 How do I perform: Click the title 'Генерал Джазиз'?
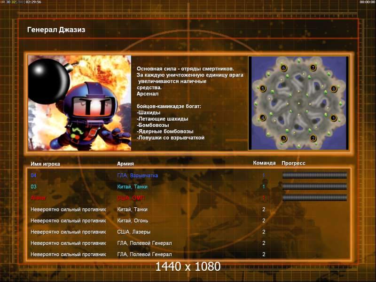(x=56, y=30)
